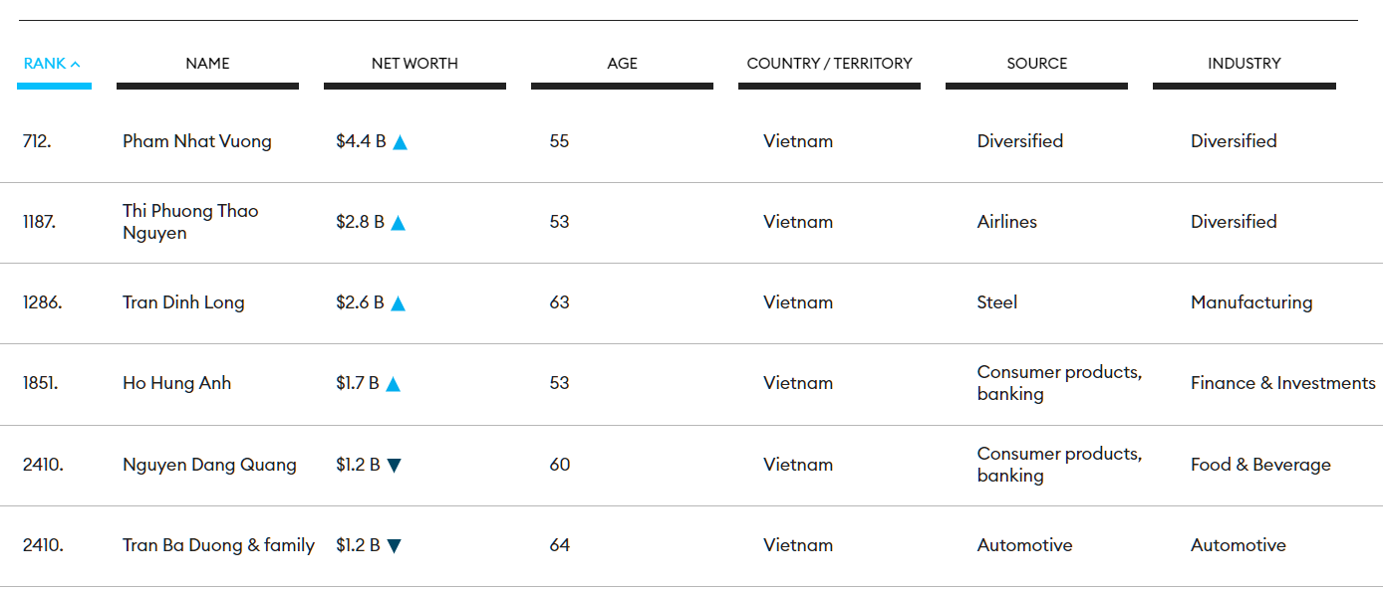Sort table by Net Worth column
1383x592 pixels.
[415, 64]
